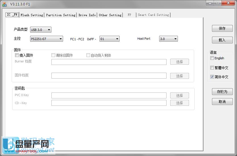Click the 存贮为 button
The height and width of the screenshot is (156, 237).
[x=222, y=92]
